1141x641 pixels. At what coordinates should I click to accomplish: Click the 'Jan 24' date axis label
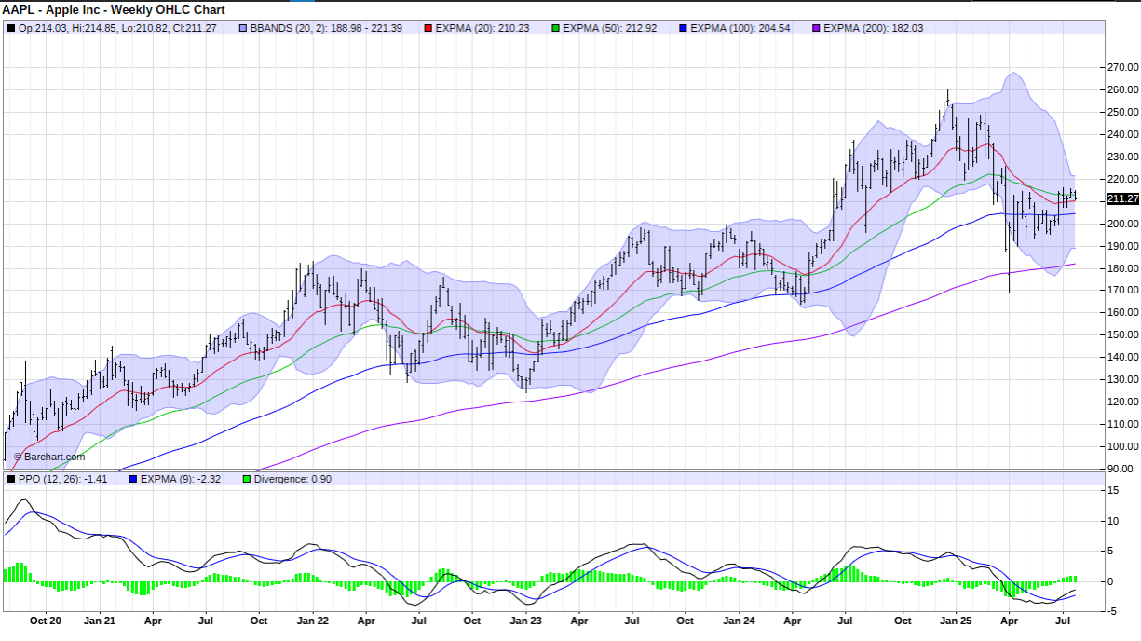(740, 621)
